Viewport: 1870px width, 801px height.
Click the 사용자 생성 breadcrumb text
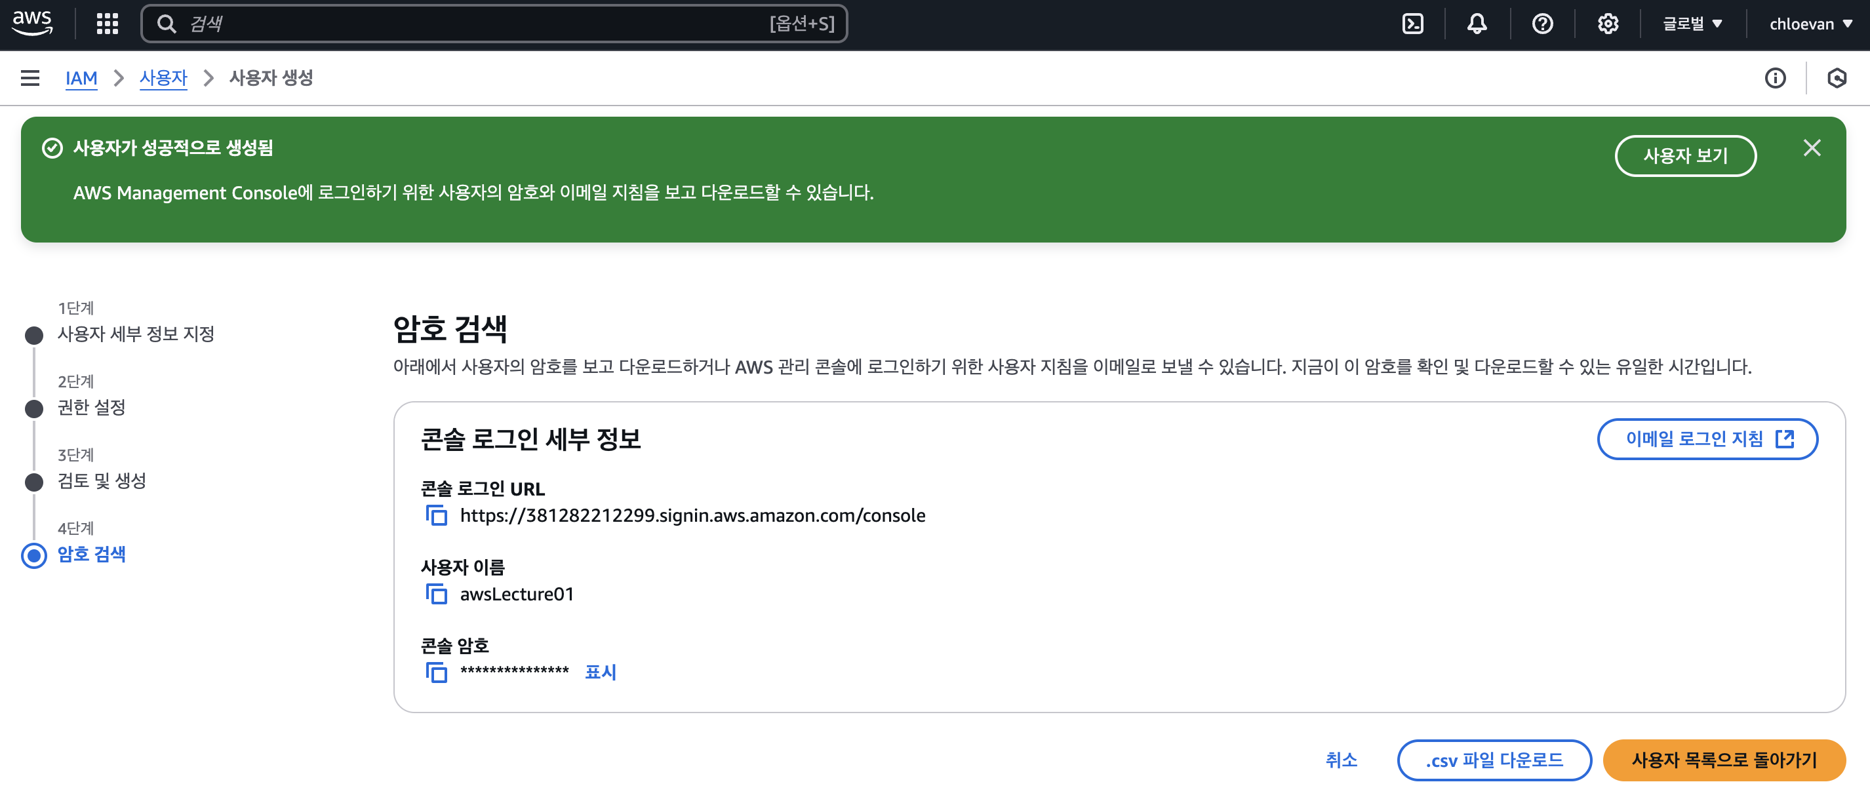tap(271, 77)
